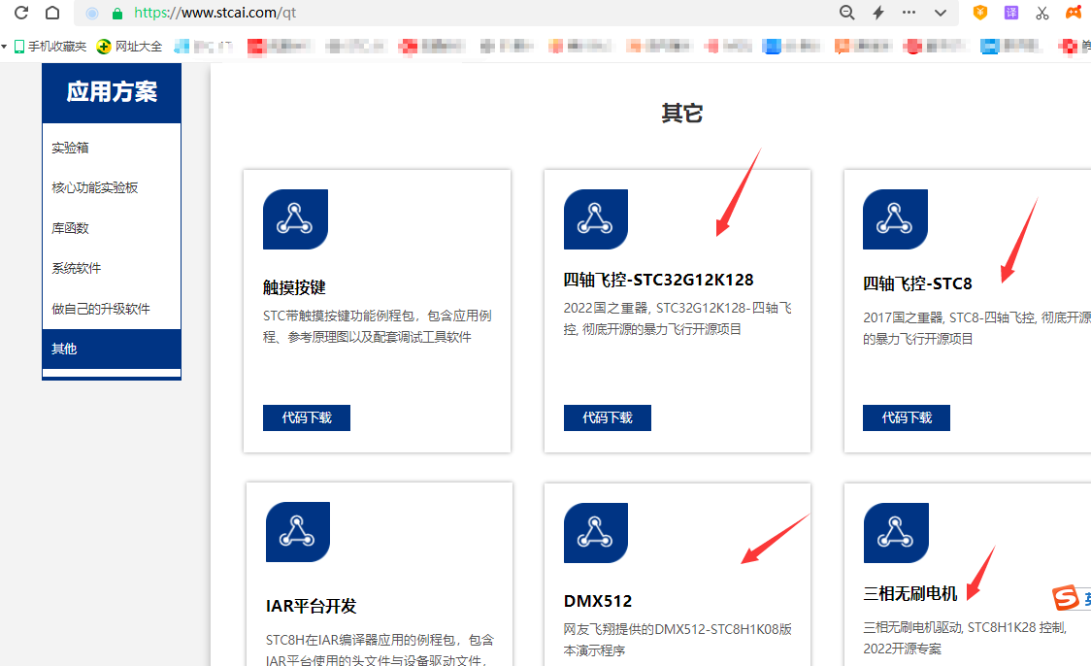Viewport: 1091px width, 666px height.
Task: Click the orange shield extension icon
Action: 979,13
